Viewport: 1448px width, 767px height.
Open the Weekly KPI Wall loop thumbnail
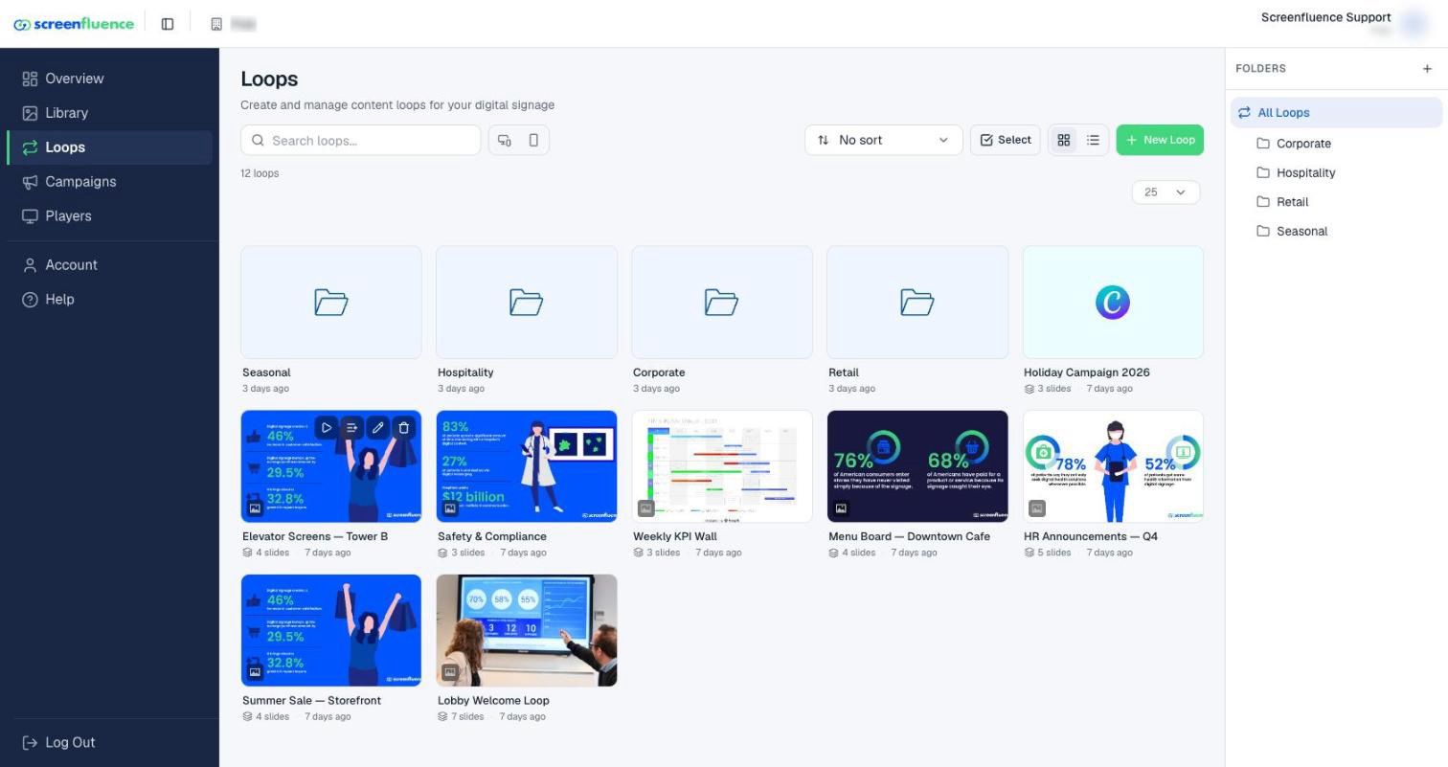[722, 466]
